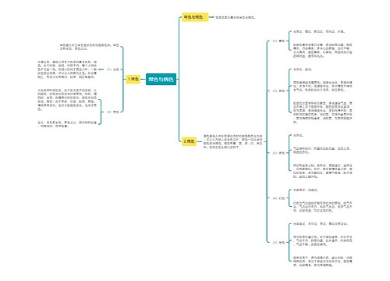This screenshot has height=281, width=390.
Task: Select the note text right of top yellow node
Action: click(236, 17)
